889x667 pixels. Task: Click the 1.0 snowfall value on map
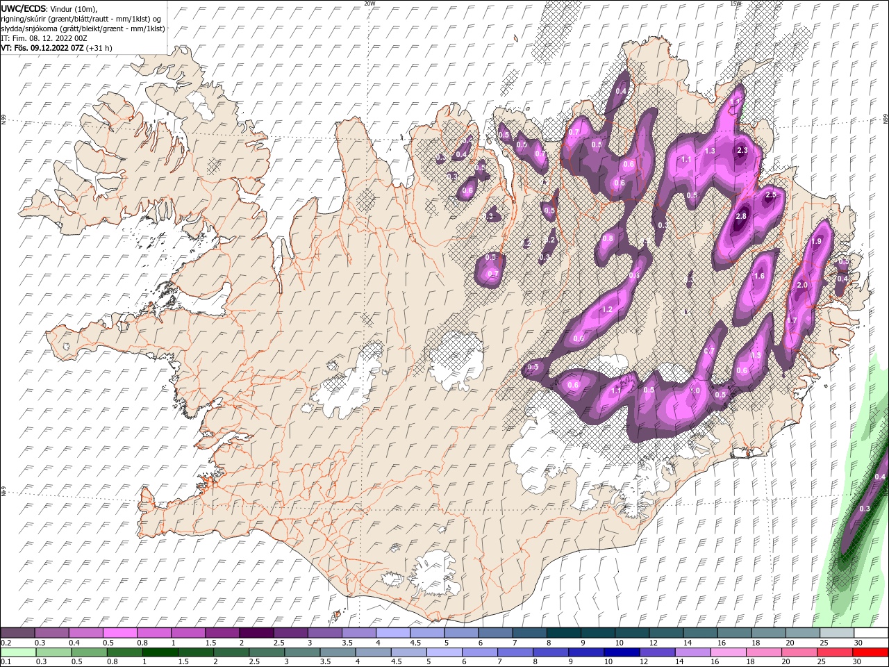coord(695,390)
